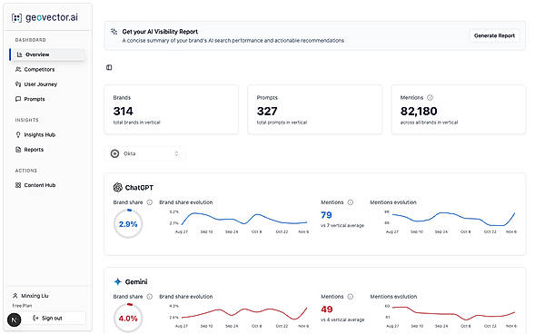
Task: Click the round N badge in the corner
Action: click(x=14, y=319)
